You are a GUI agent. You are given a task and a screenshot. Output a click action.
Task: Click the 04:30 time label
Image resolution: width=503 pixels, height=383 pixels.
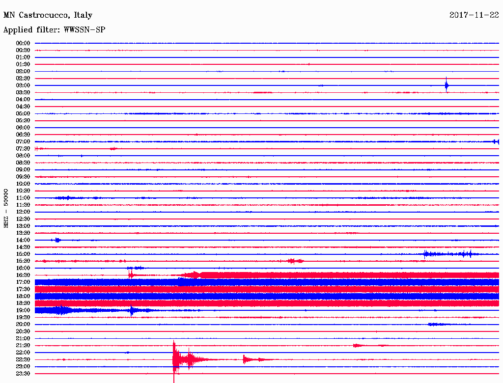[x=23, y=107]
